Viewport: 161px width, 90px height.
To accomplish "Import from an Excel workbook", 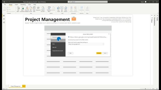I will pyautogui.click(x=22, y=9).
